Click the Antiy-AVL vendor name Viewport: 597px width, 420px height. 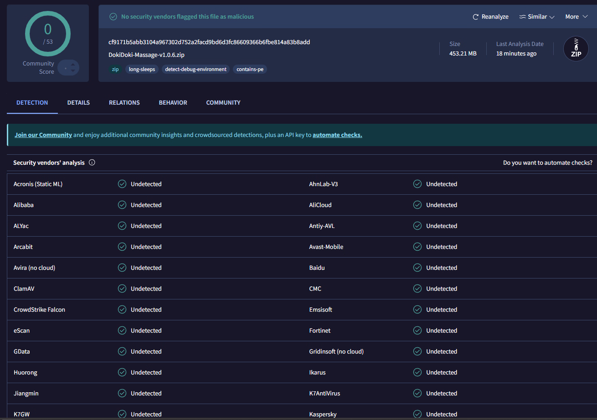tap(322, 226)
